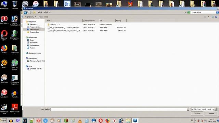
Task: Refresh the folder with green arrows button
Action: 189,12
